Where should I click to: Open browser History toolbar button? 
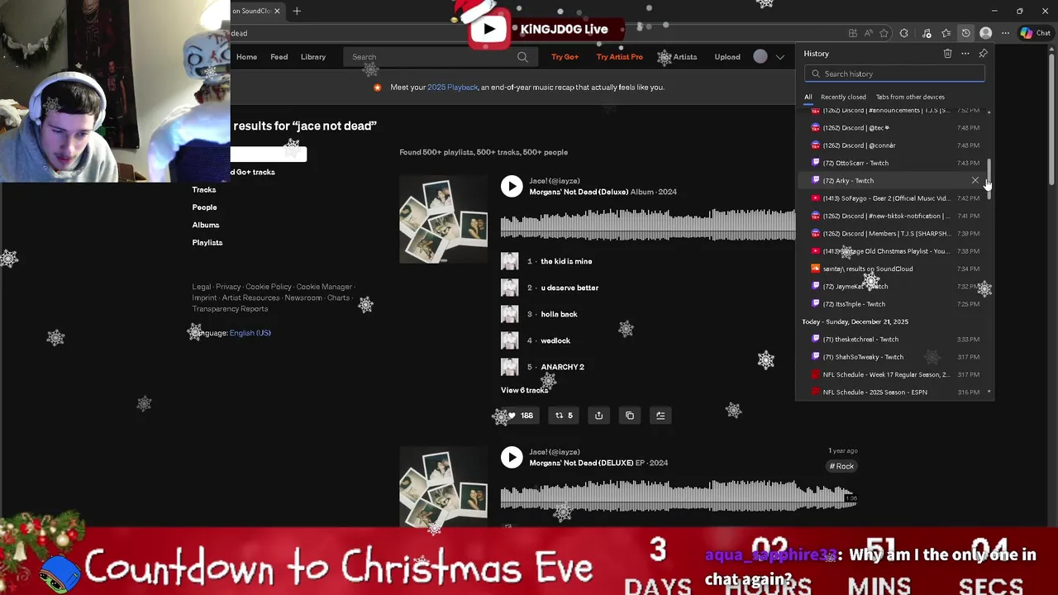pos(965,33)
